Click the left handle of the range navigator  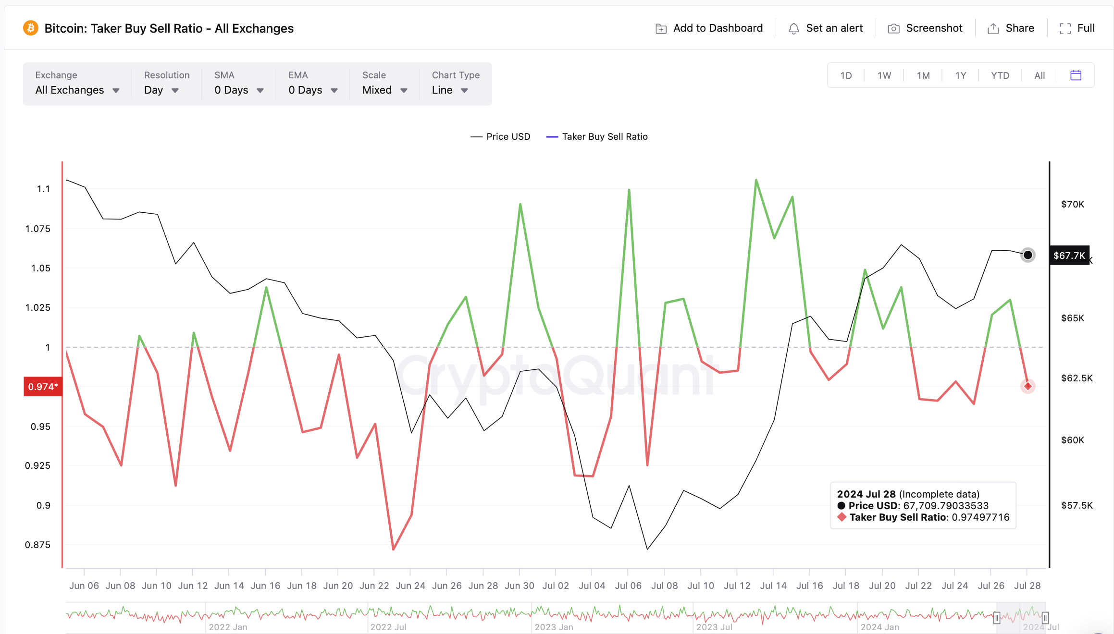[x=997, y=618]
